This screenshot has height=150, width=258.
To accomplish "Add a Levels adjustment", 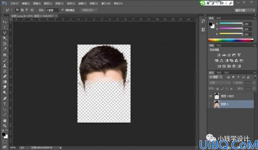I will pyautogui.click(x=224, y=55).
